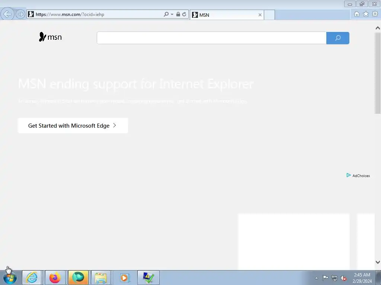
Task: Click the address bar URL text
Action: 70,14
